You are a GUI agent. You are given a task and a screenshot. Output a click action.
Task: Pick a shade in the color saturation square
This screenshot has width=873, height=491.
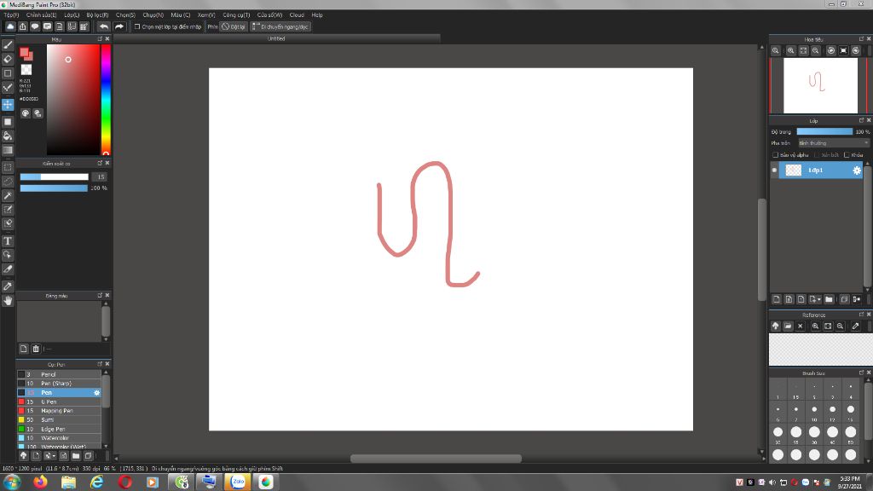[73, 100]
